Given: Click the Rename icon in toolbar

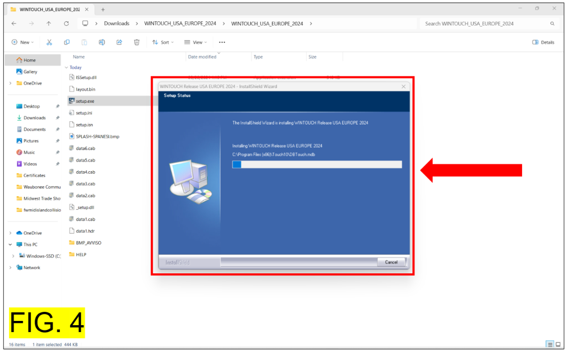Looking at the screenshot, I should [102, 42].
